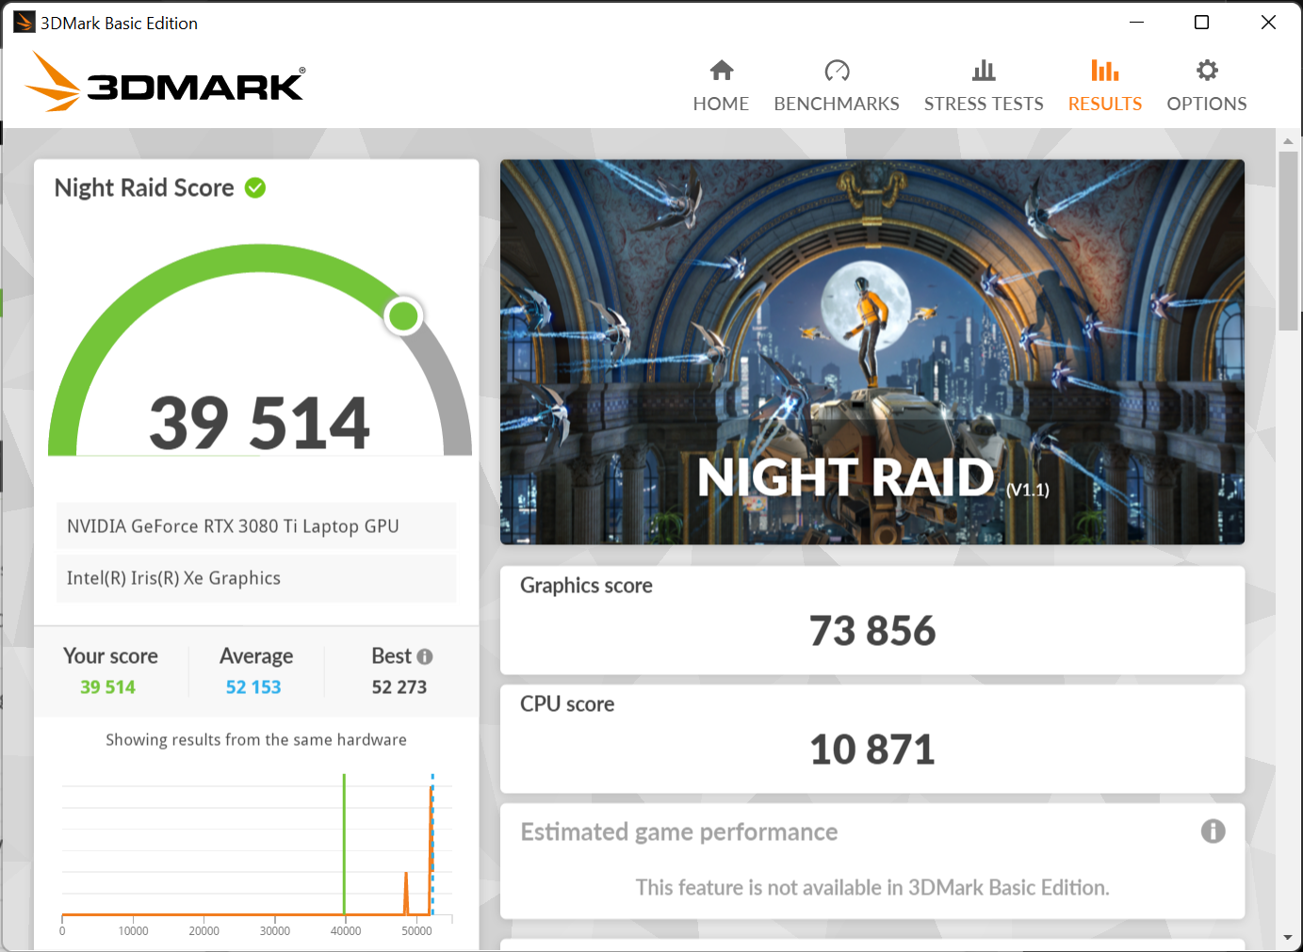Click the green knob on the score gauge
Viewport: 1303px width, 952px height.
(403, 316)
